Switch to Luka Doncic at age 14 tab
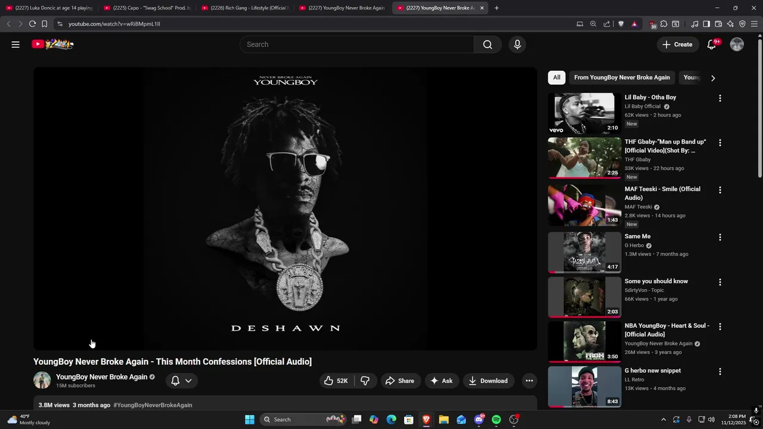 point(49,8)
